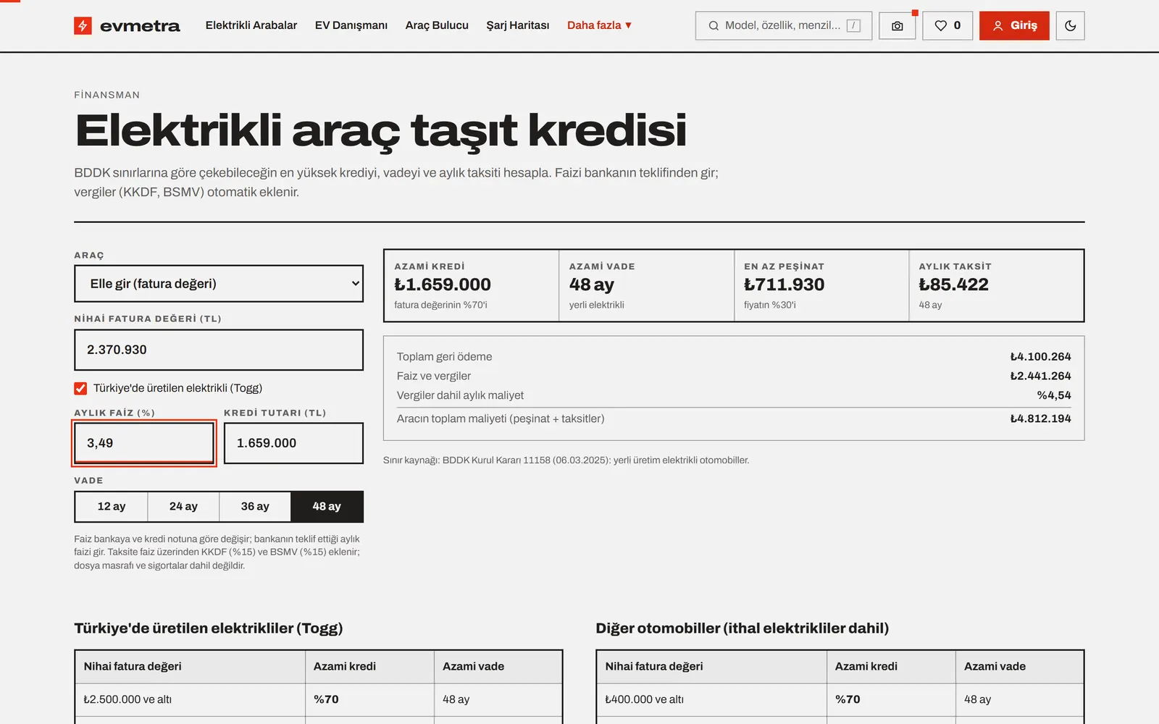Open favorites with the heart icon
This screenshot has width=1159, height=724.
click(947, 26)
